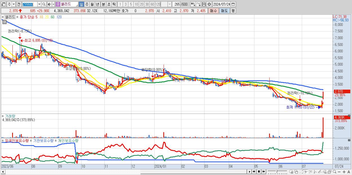352x175 pixels.
Task: Toggle the 거래량 volume panel marker
Action: tap(3, 116)
